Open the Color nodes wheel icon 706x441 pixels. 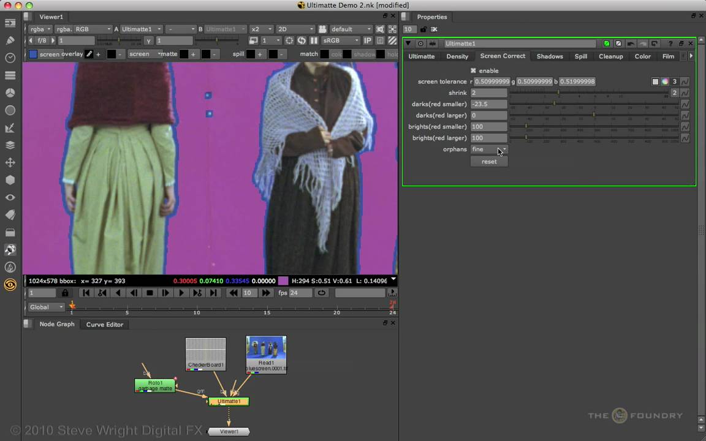coord(10,92)
